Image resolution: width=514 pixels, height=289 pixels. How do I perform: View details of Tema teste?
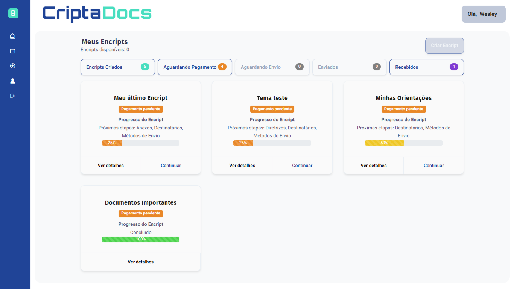[x=242, y=166]
